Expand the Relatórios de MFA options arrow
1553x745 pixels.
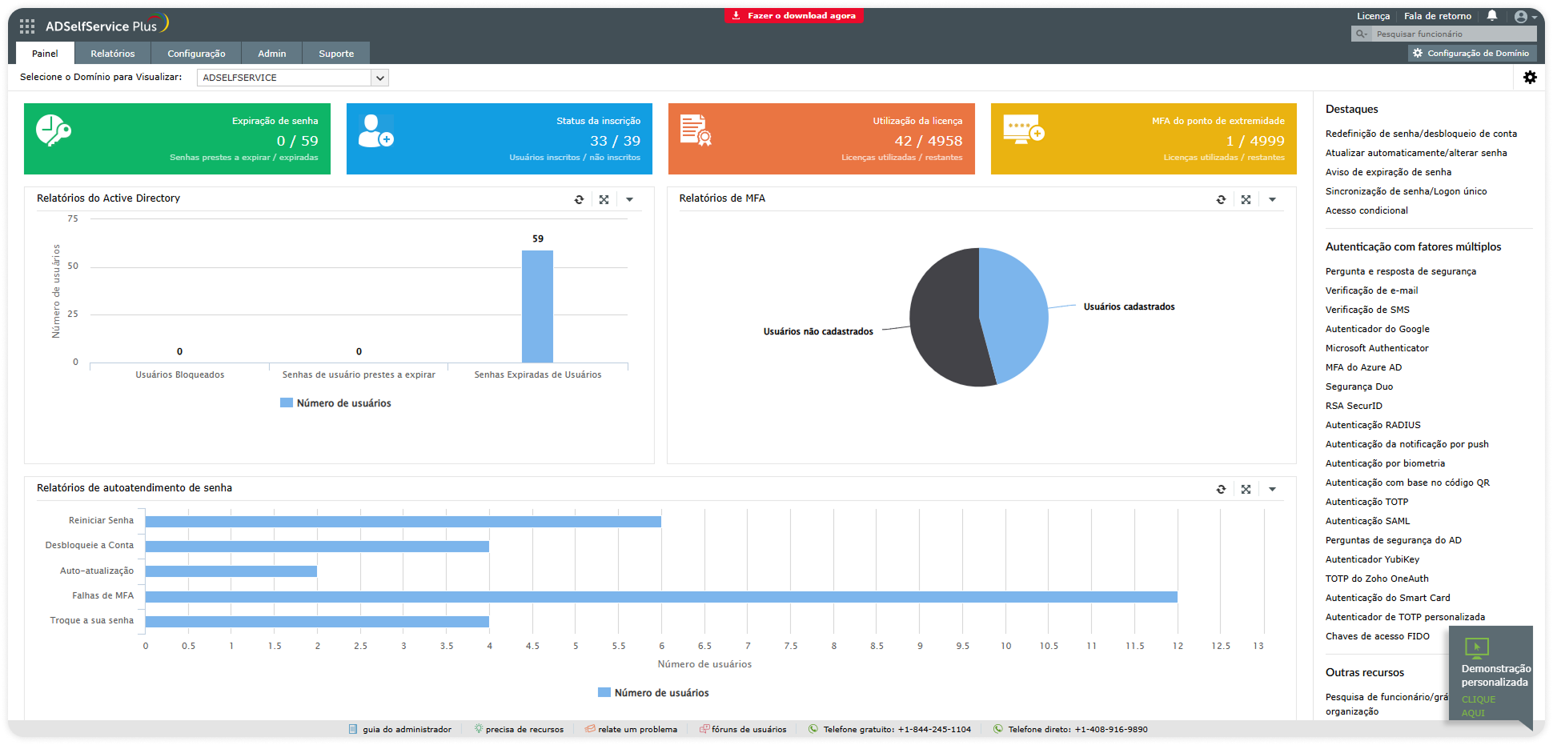point(1272,200)
